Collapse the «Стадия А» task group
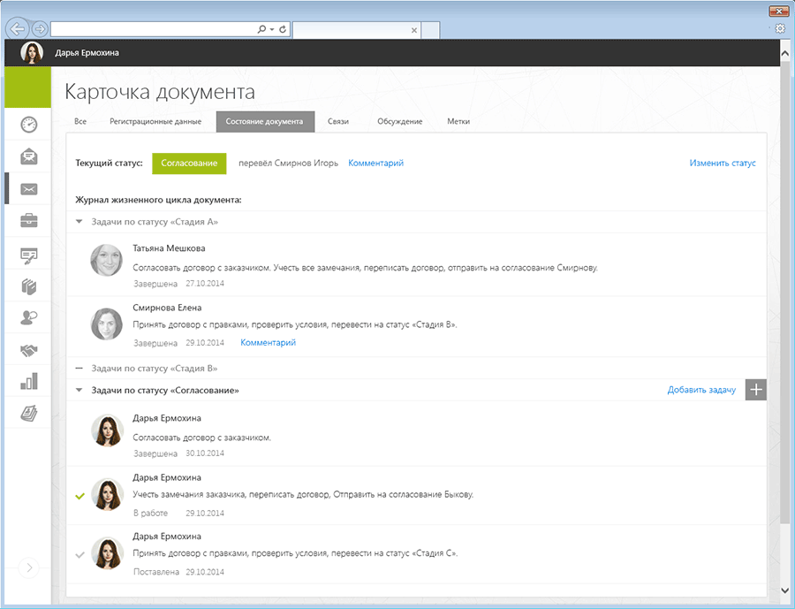This screenshot has width=795, height=609. pyautogui.click(x=79, y=222)
